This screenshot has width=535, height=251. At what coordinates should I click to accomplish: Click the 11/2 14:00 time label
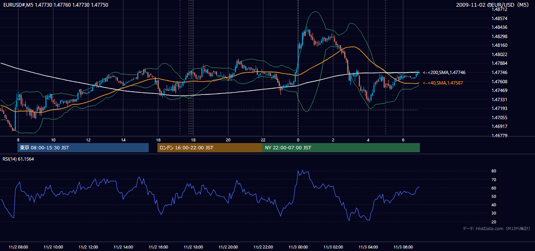123,247
